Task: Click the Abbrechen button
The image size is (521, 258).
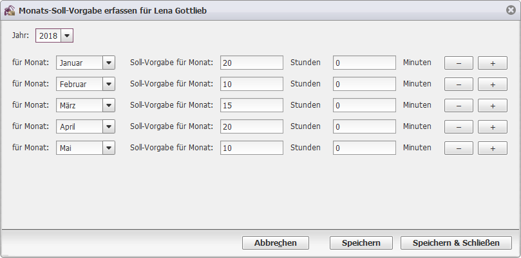Action: 276,243
